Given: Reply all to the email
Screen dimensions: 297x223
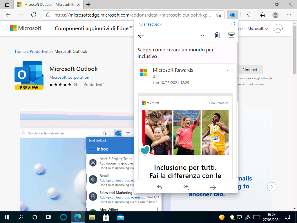Looking at the screenshot, I should click(x=186, y=187).
